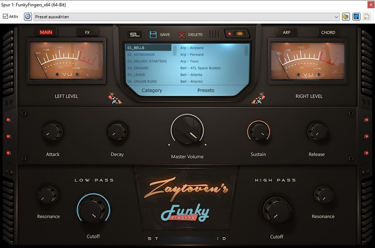
Task: Click the Sustain knob
Action: point(258,131)
